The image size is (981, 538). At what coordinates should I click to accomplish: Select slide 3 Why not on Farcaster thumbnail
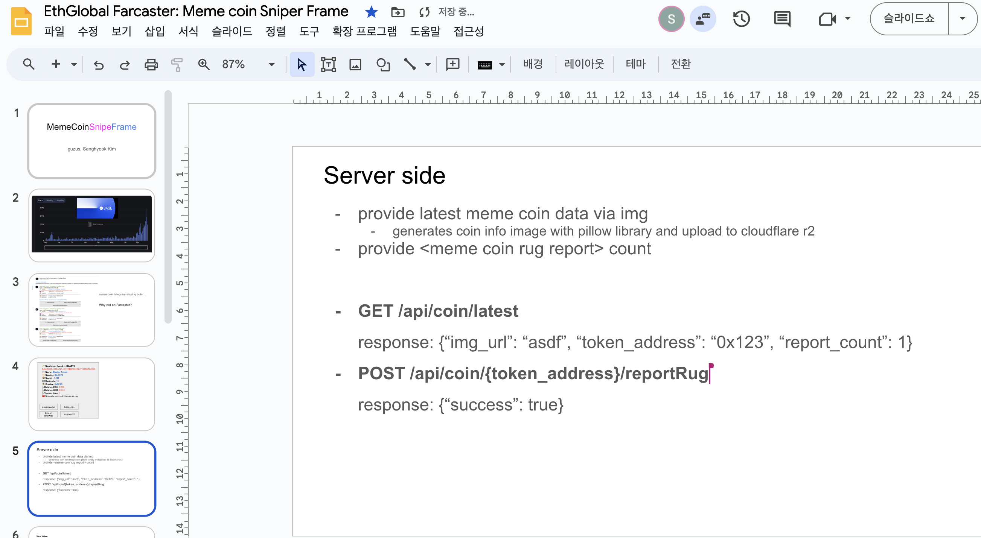click(92, 310)
